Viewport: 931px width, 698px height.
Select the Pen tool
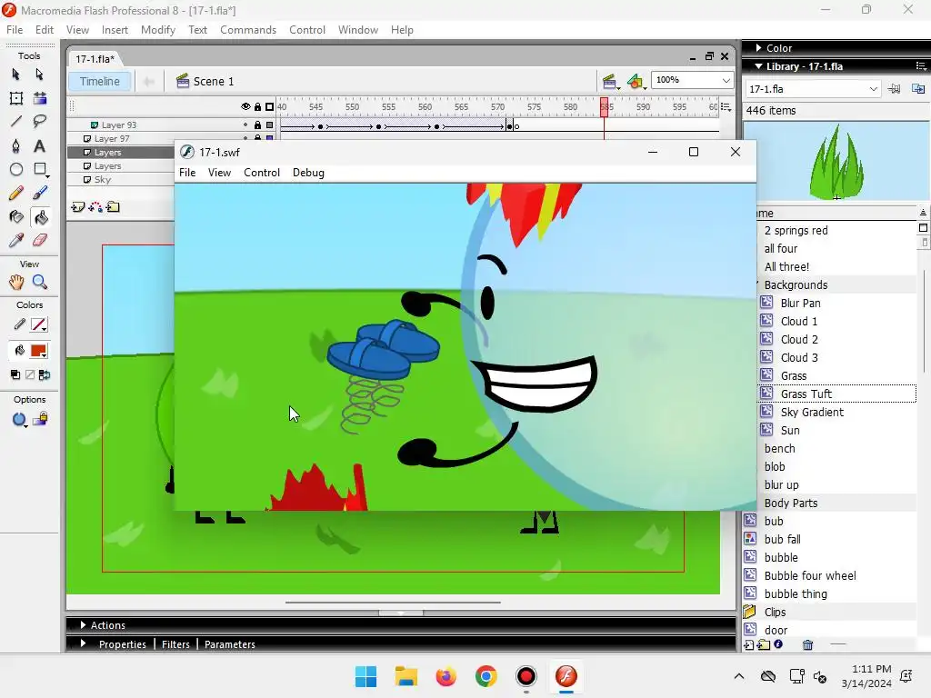pyautogui.click(x=16, y=146)
